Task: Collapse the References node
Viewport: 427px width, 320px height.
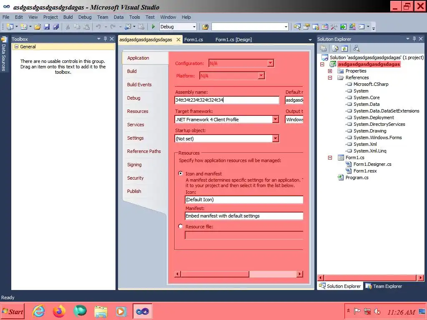Action: (x=330, y=77)
